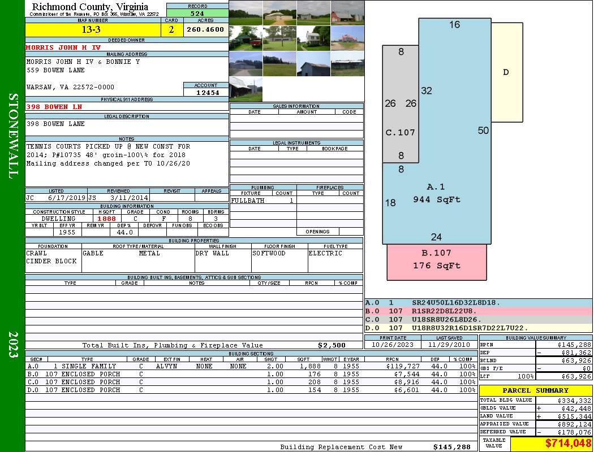Click B.0 ENCLOSED PORCH section row
The width and height of the screenshot is (594, 452).
[251, 374]
